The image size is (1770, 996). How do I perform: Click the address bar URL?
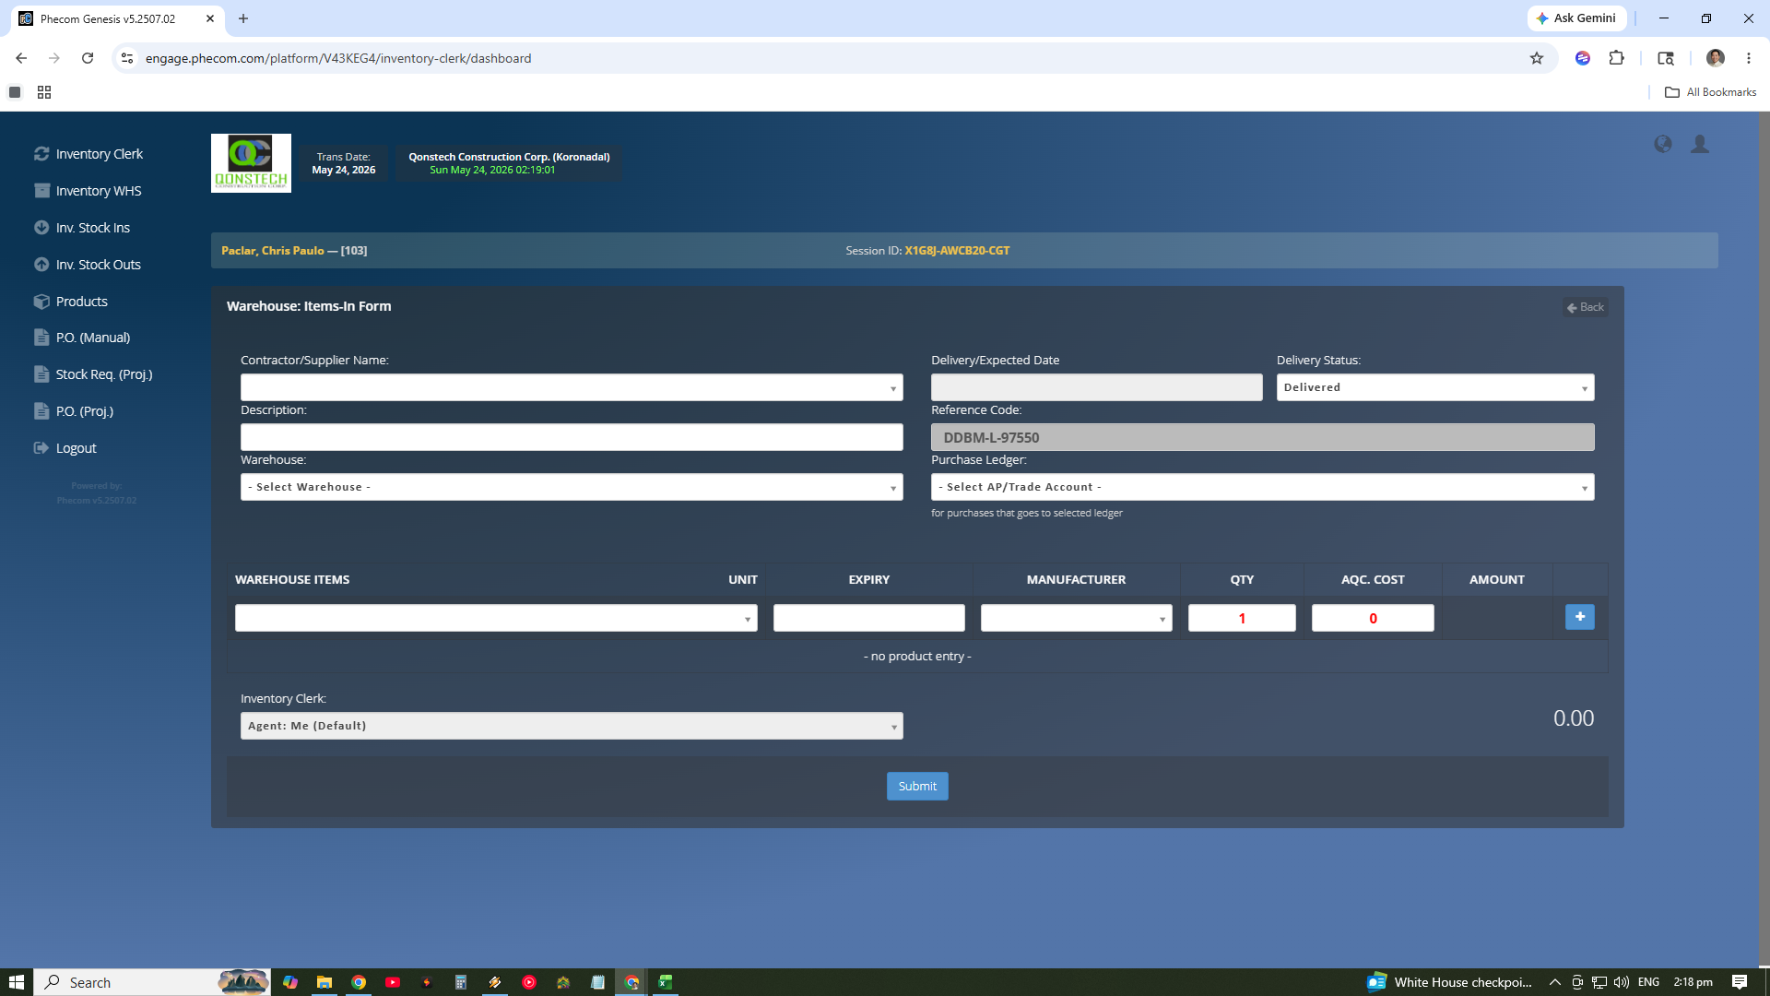point(338,58)
